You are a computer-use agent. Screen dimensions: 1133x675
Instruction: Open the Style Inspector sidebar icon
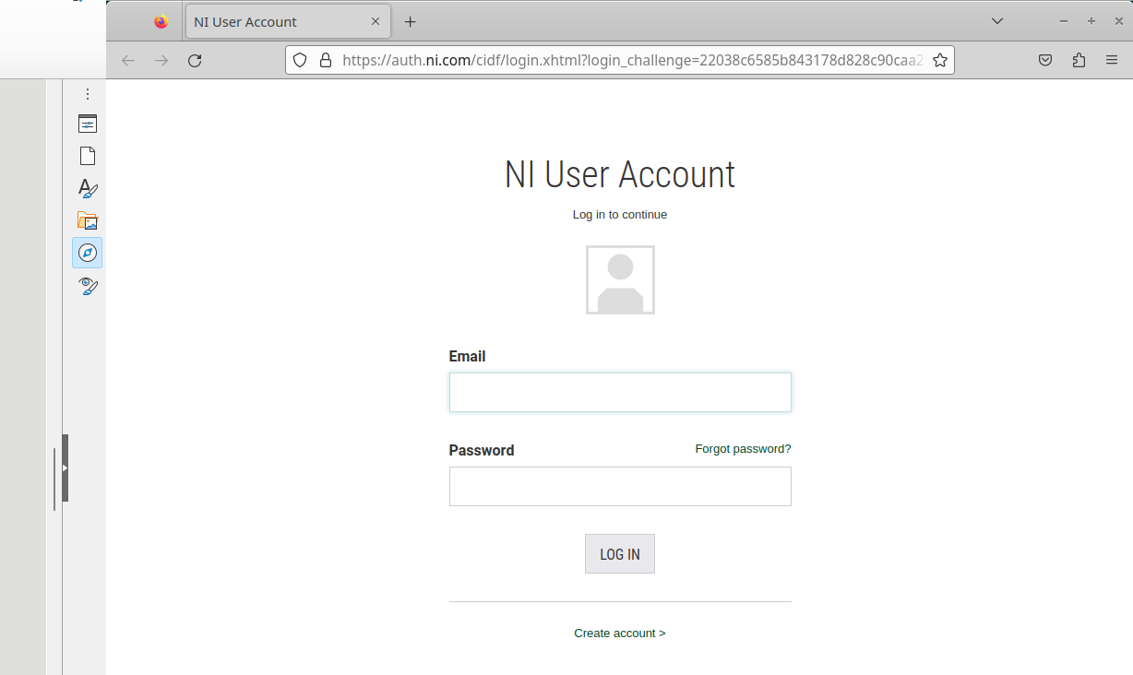pyautogui.click(x=88, y=286)
